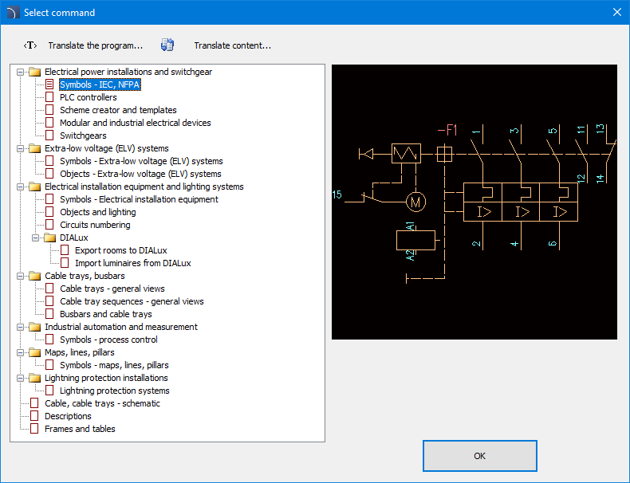The width and height of the screenshot is (630, 483).
Task: Select Modular and industrial electrical devices
Action: tap(135, 123)
